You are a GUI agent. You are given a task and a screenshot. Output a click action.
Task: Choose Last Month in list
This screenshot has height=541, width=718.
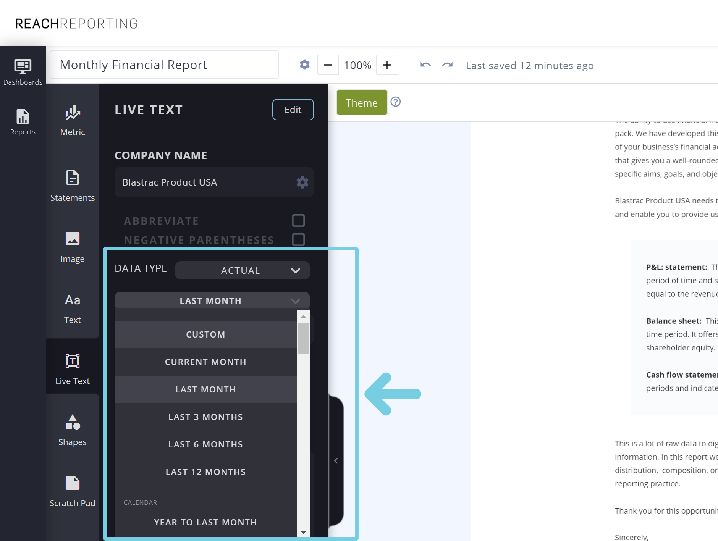coord(205,389)
